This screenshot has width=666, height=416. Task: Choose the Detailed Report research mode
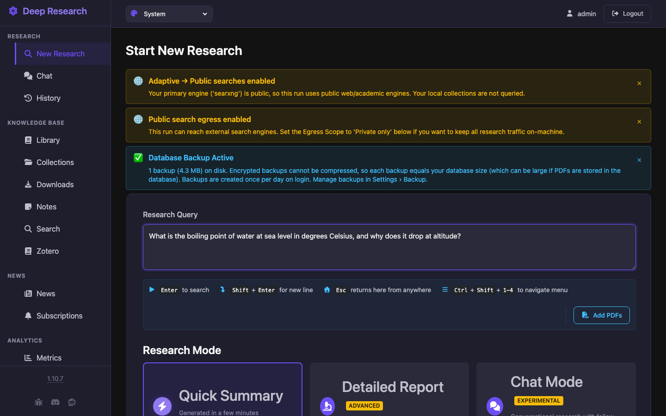pyautogui.click(x=389, y=390)
